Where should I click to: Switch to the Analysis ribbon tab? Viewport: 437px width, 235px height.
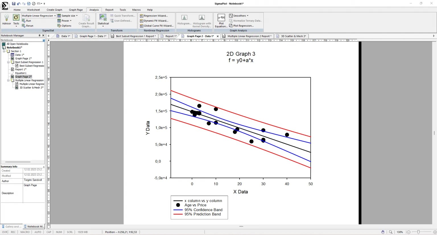(94, 10)
